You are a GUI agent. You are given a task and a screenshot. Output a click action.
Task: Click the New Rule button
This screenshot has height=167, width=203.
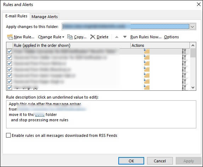tap(21, 37)
